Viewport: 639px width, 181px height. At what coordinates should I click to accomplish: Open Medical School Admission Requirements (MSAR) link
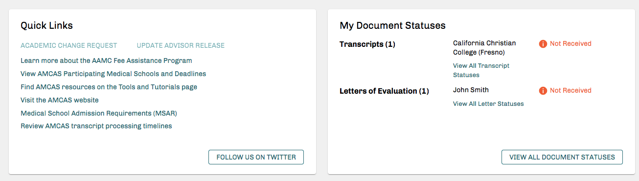coord(99,113)
